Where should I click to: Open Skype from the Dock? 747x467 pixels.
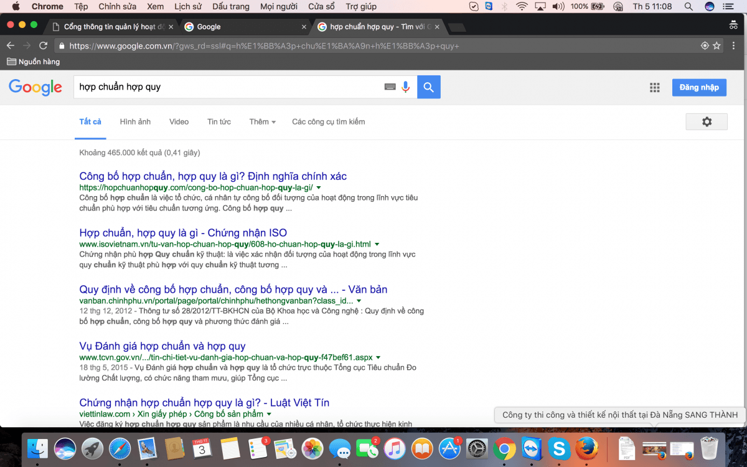pos(559,448)
